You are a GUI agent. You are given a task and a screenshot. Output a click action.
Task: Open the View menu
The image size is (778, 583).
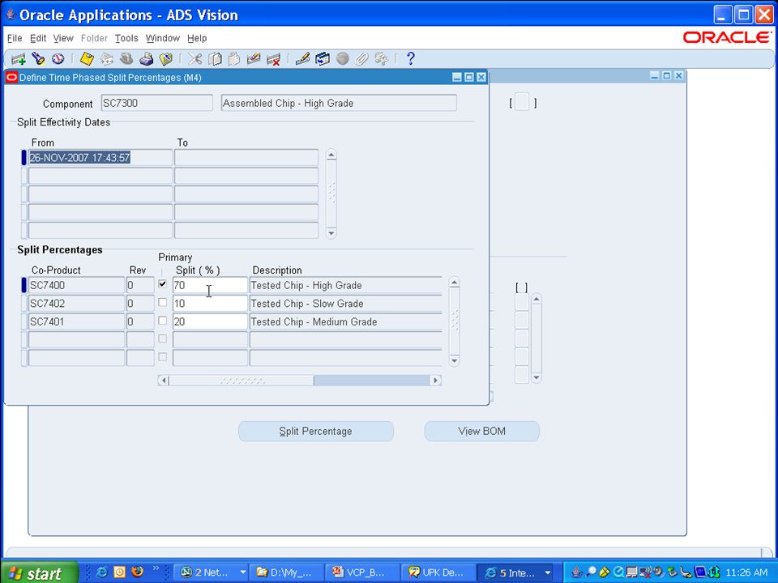[x=63, y=38]
